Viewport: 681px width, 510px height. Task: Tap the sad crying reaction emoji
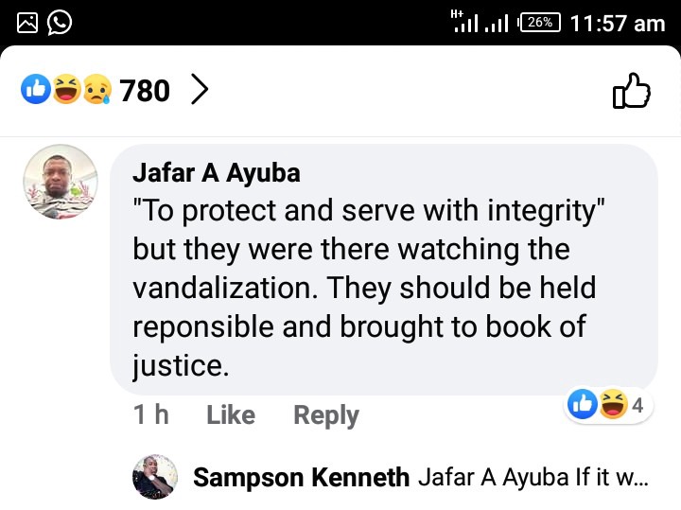97,89
